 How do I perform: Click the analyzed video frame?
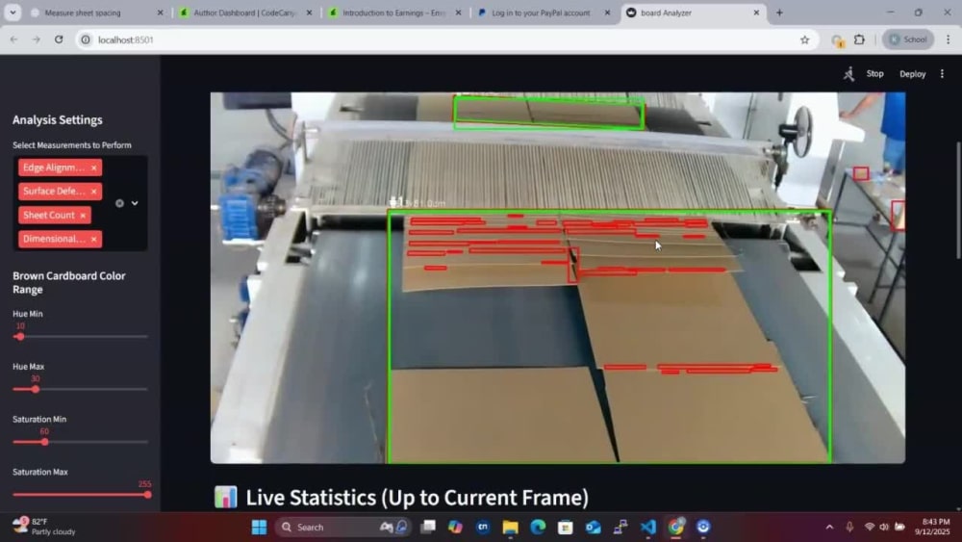click(557, 277)
